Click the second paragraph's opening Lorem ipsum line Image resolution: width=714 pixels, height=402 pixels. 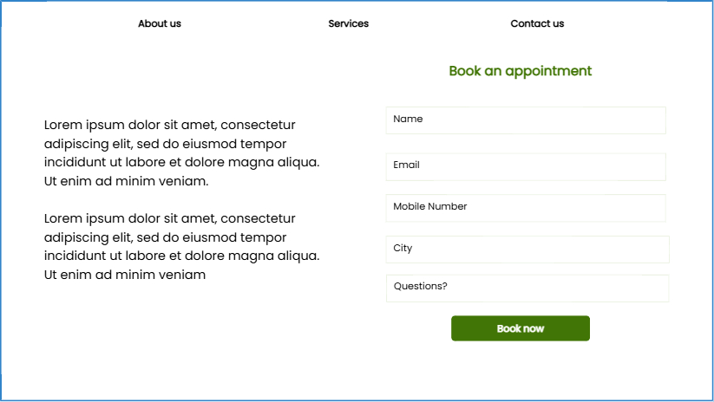tap(170, 218)
